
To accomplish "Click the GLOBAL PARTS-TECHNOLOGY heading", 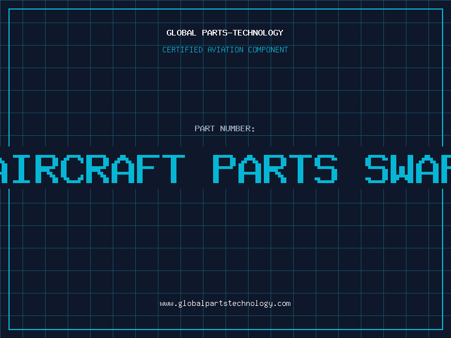I will pos(225,33).
